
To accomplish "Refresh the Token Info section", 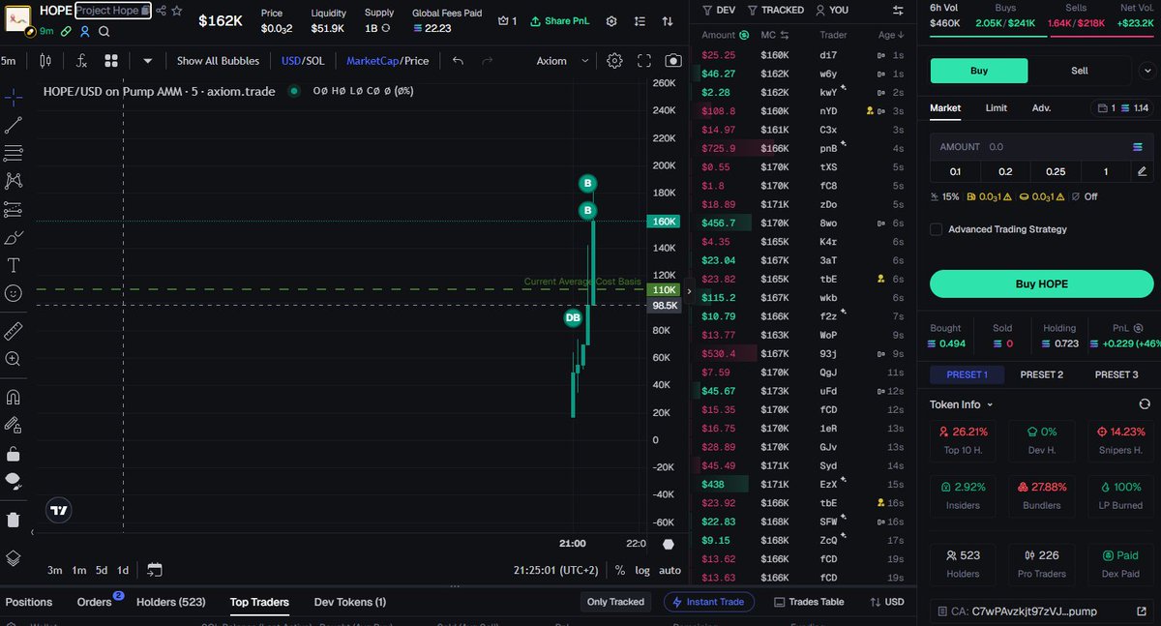I will 1145,404.
